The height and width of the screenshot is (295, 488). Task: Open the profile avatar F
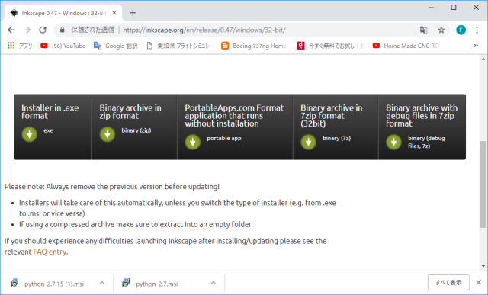pos(461,30)
